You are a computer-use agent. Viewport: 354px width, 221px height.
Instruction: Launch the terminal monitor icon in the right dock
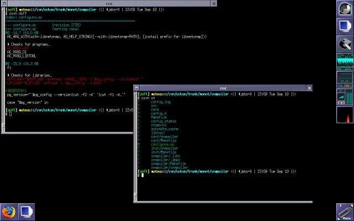345,26
